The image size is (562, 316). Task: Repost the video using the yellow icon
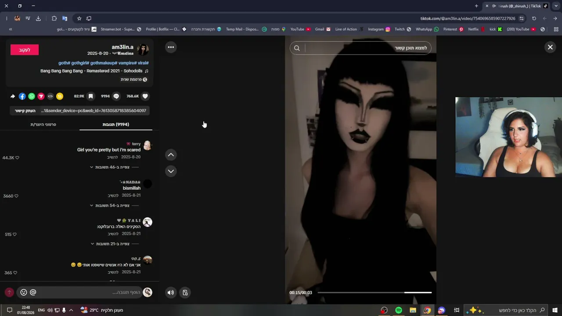pyautogui.click(x=60, y=96)
